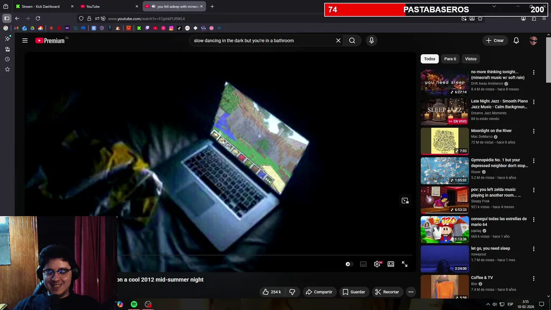
Task: Go back to previous page
Action: pyautogui.click(x=17, y=19)
